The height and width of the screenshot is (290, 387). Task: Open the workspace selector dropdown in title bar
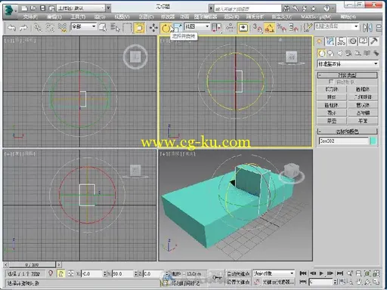[81, 8]
